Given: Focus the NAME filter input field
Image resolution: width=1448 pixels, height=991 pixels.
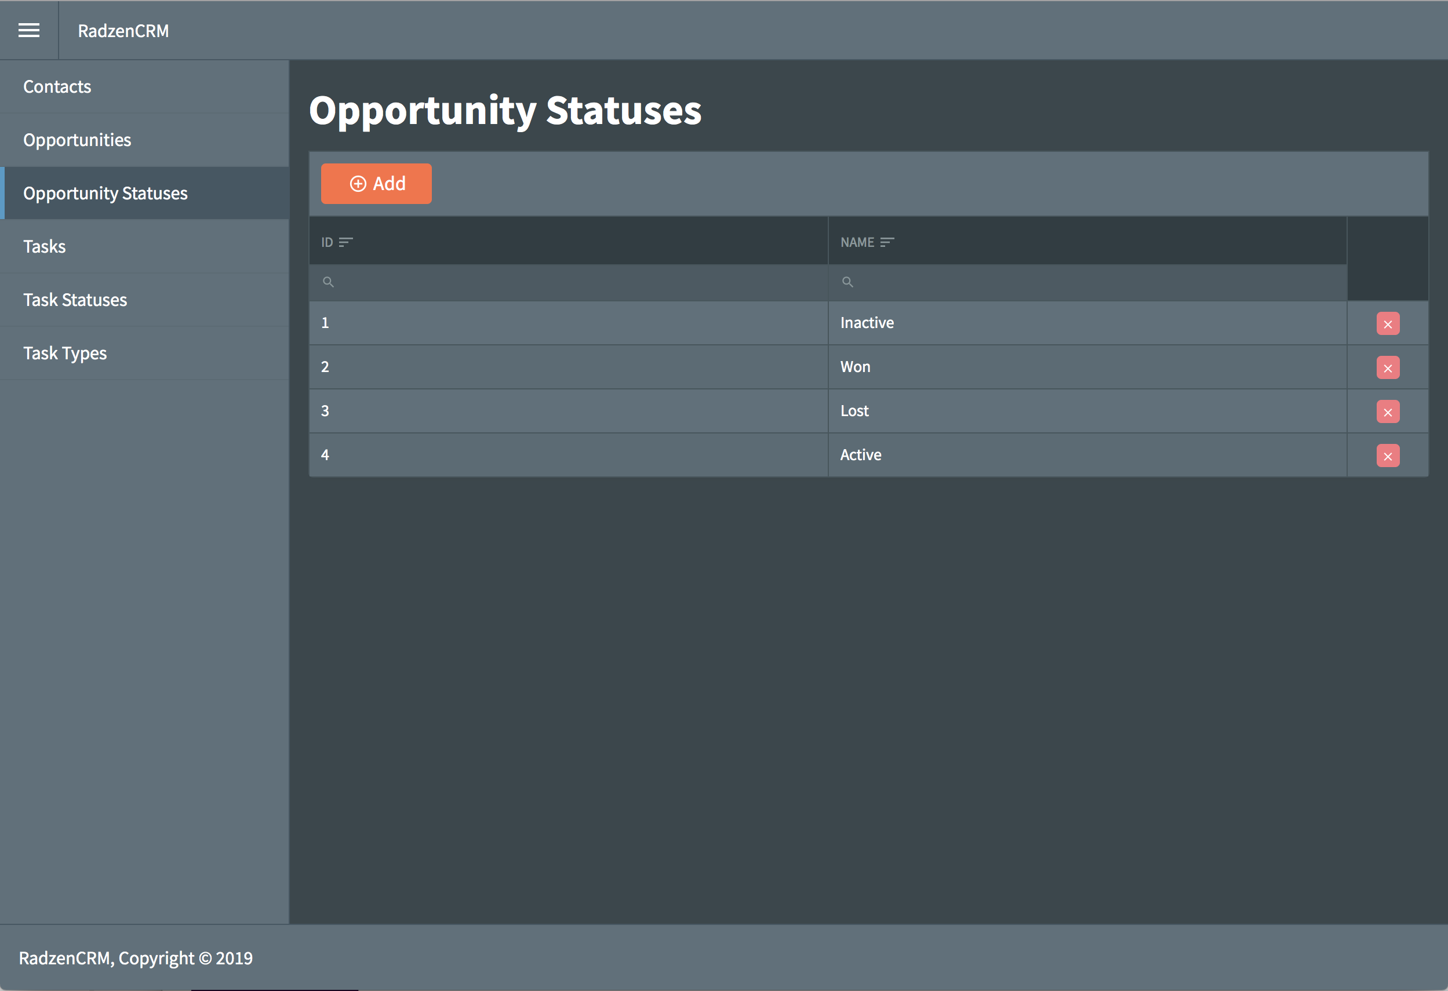Looking at the screenshot, I should click(1087, 283).
